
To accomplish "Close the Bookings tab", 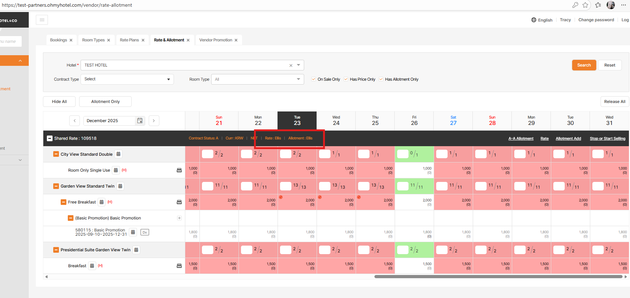I will pyautogui.click(x=71, y=40).
